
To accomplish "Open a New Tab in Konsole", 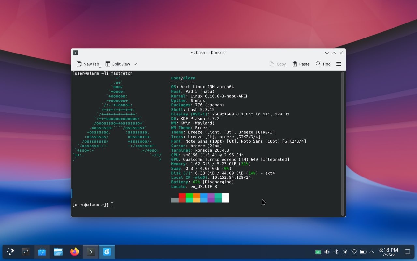I will 87,64.
